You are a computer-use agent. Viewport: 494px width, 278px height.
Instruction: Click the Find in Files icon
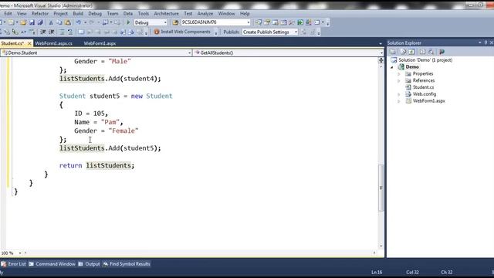pos(175,22)
